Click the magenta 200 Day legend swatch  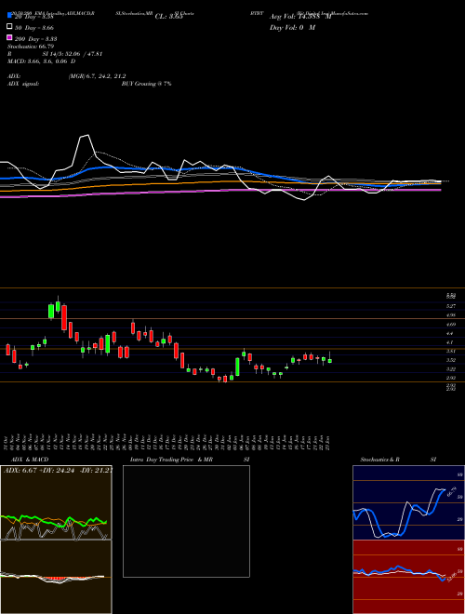point(9,38)
